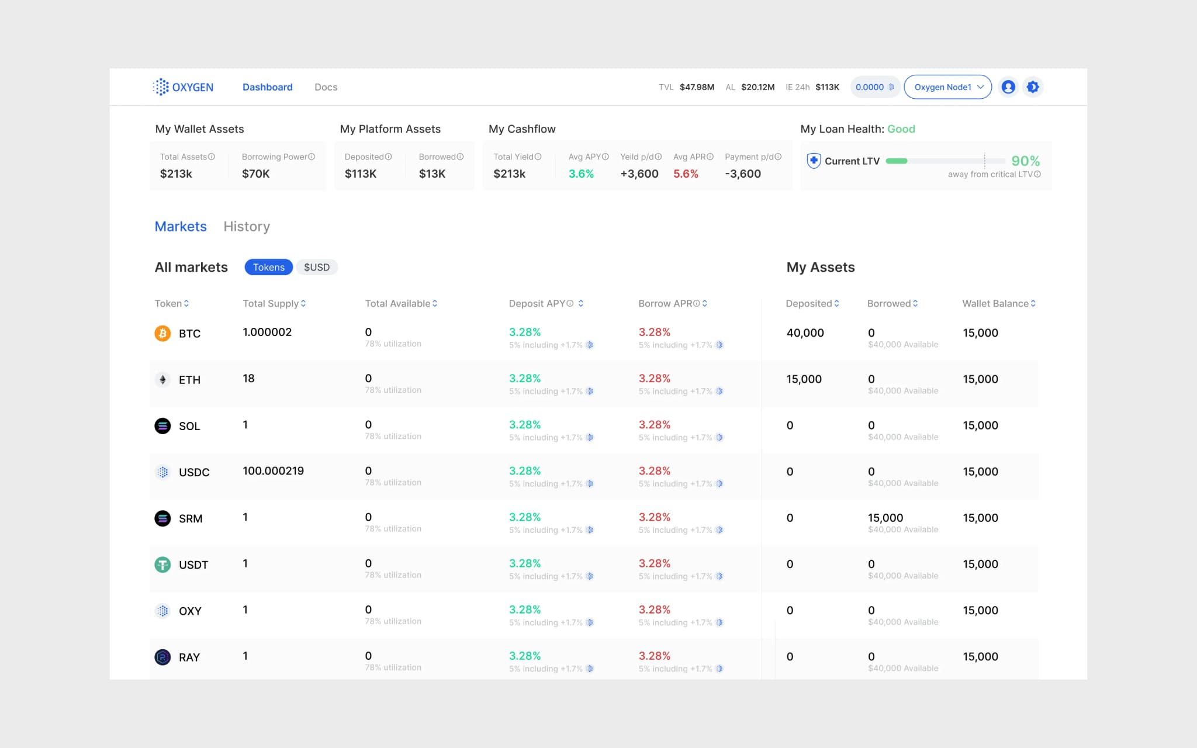Screen dimensions: 1197x748
Task: Click the OXYGEN logo icon
Action: [x=160, y=86]
